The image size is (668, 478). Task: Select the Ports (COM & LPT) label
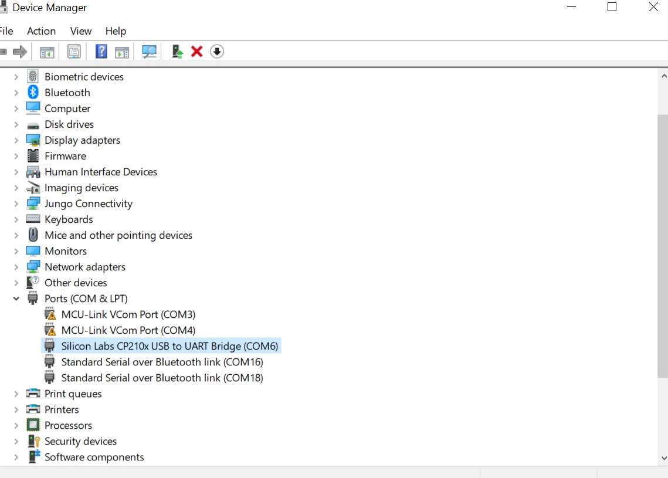tap(86, 299)
